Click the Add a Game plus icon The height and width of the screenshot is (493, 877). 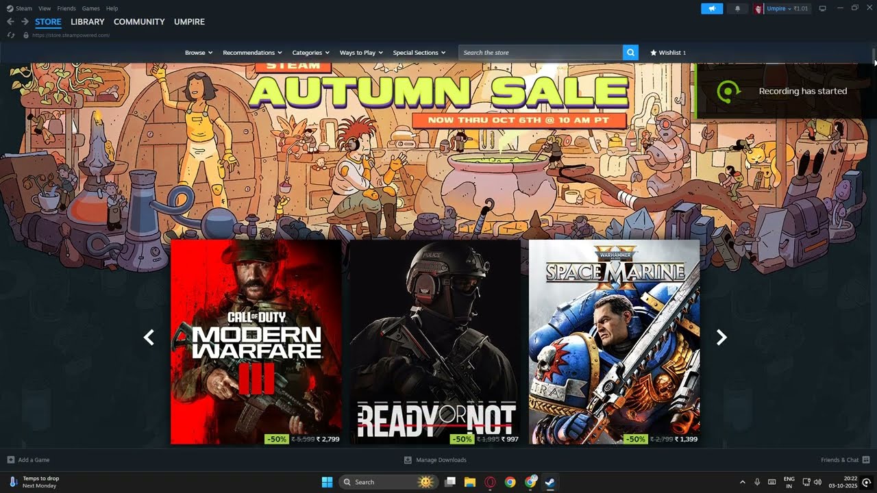(10, 459)
